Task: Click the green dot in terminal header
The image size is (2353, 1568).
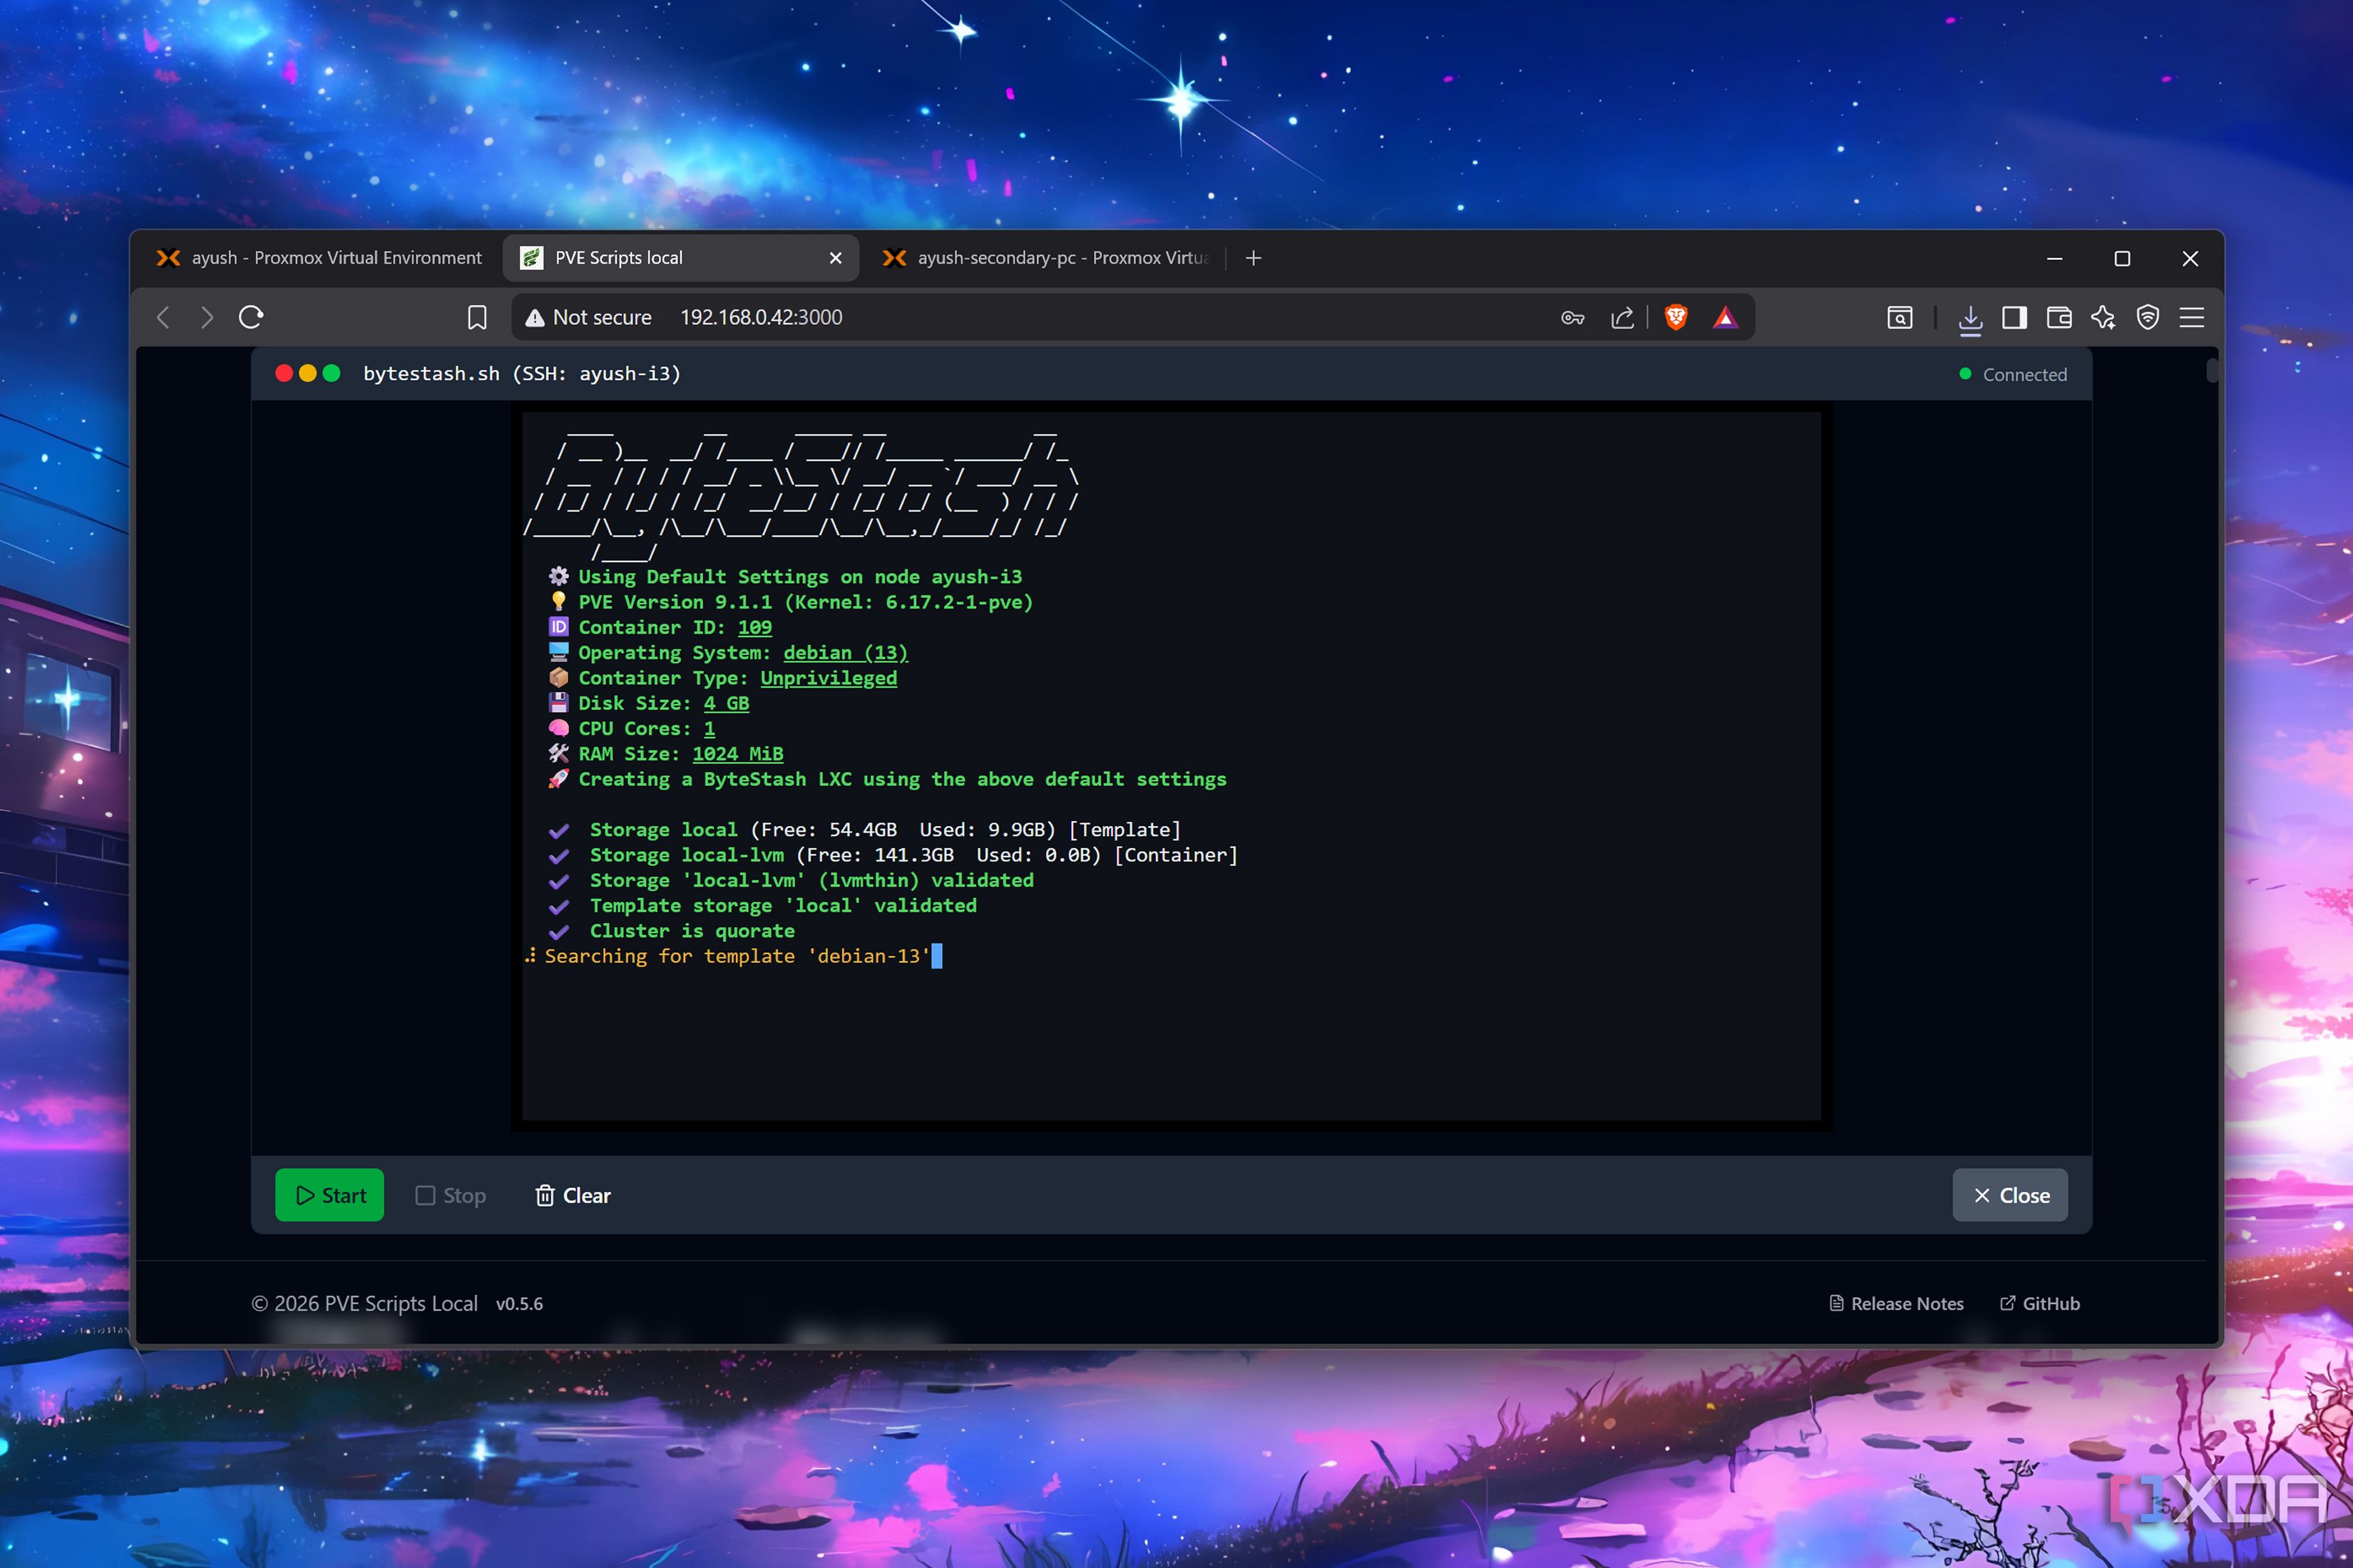Action: pos(332,373)
